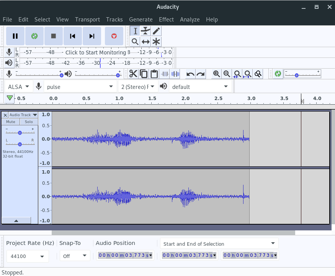Fit selection to width zoom icon
335x276 pixels.
[x=237, y=74]
